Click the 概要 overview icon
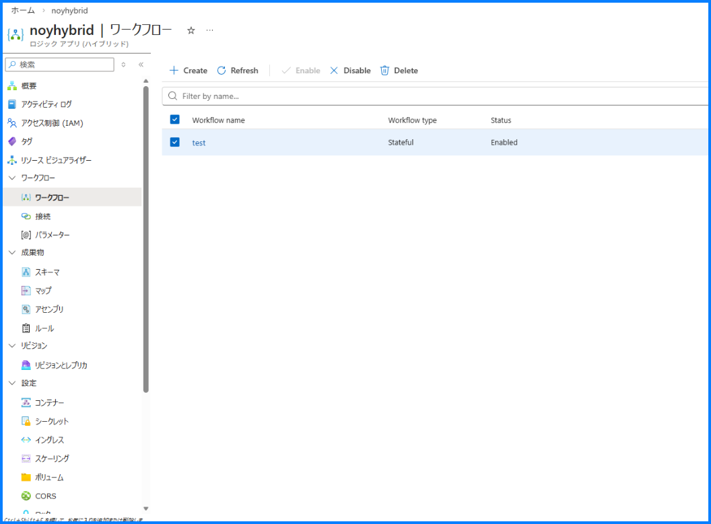Viewport: 711px width, 524px height. click(x=12, y=86)
